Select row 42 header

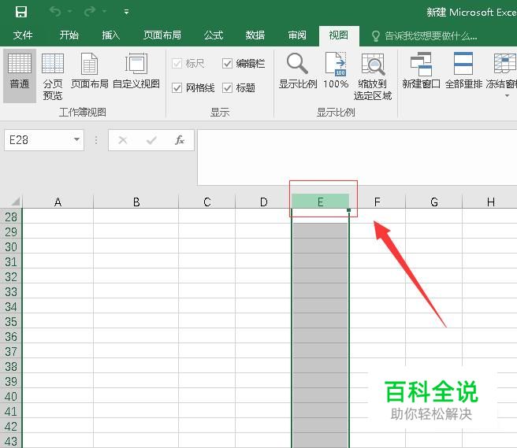point(11,426)
